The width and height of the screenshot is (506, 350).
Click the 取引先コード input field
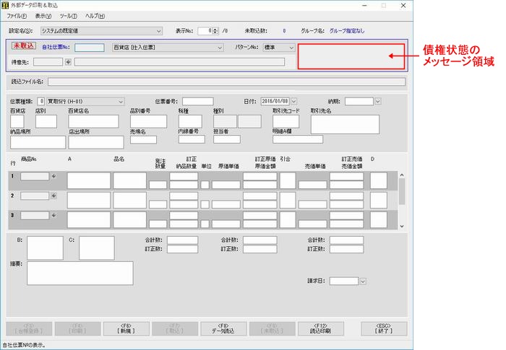point(286,121)
